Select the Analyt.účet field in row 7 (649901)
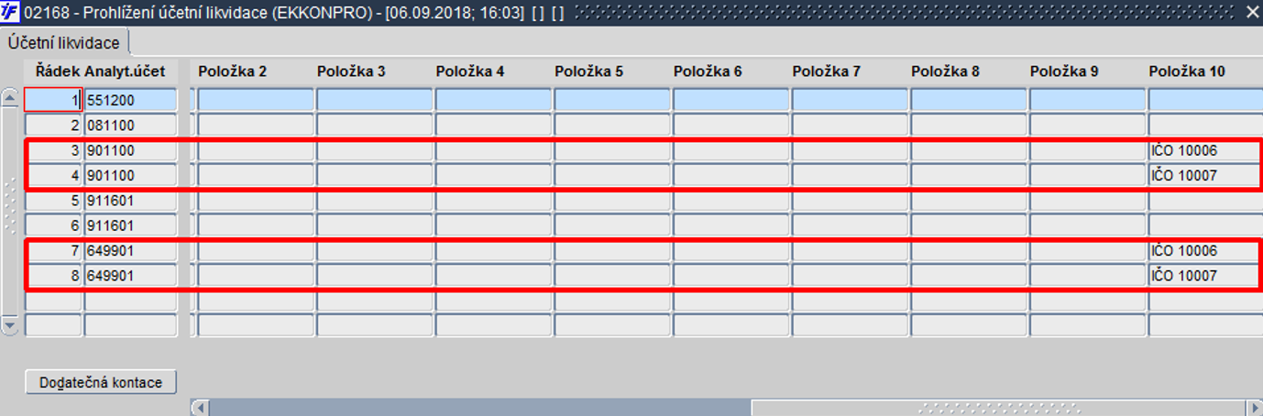 130,250
